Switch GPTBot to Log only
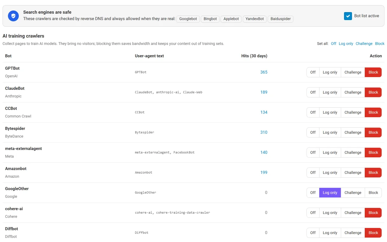 (x=330, y=72)
